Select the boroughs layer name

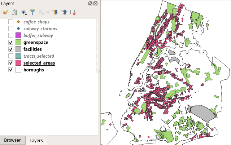tap(34, 70)
